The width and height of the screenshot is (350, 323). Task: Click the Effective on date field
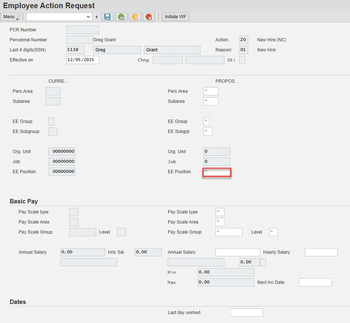click(82, 60)
